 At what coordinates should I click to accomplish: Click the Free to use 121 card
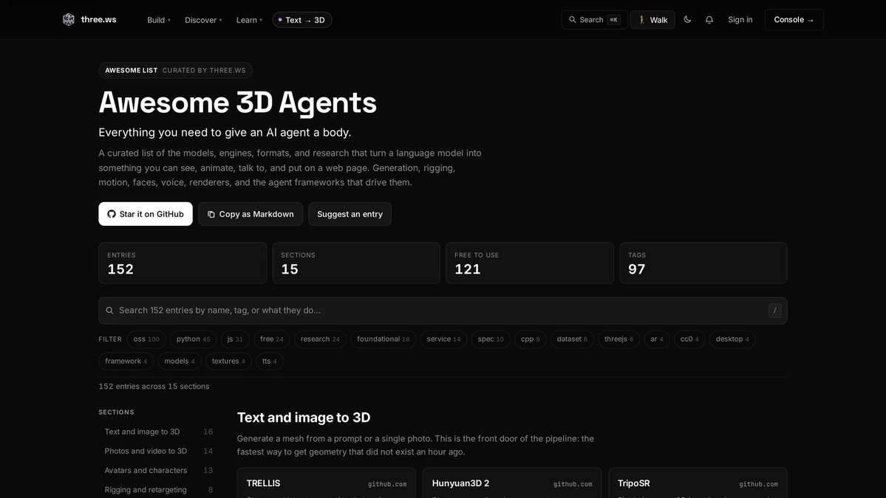(x=529, y=263)
